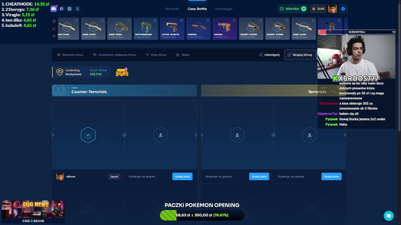Click the Counter-Terrorists team header

click(124, 90)
